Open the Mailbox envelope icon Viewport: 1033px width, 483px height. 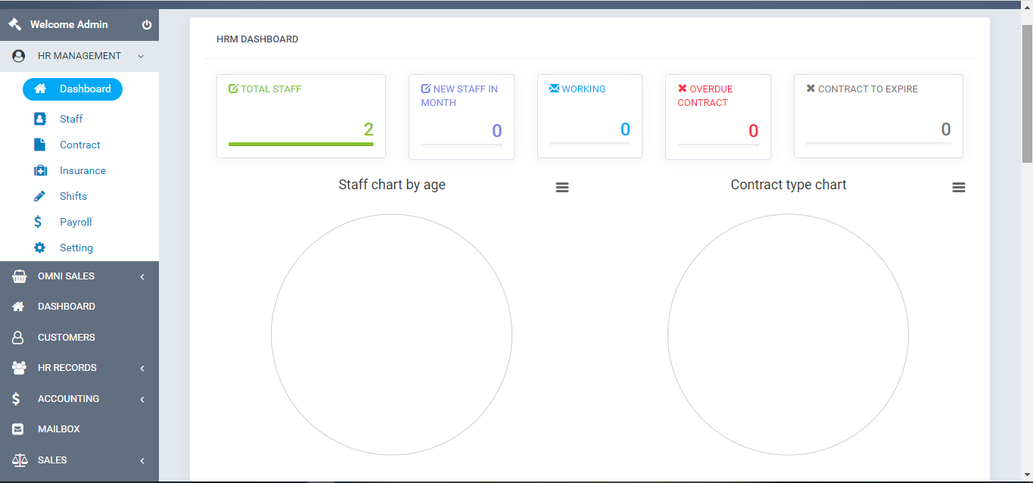(x=17, y=429)
